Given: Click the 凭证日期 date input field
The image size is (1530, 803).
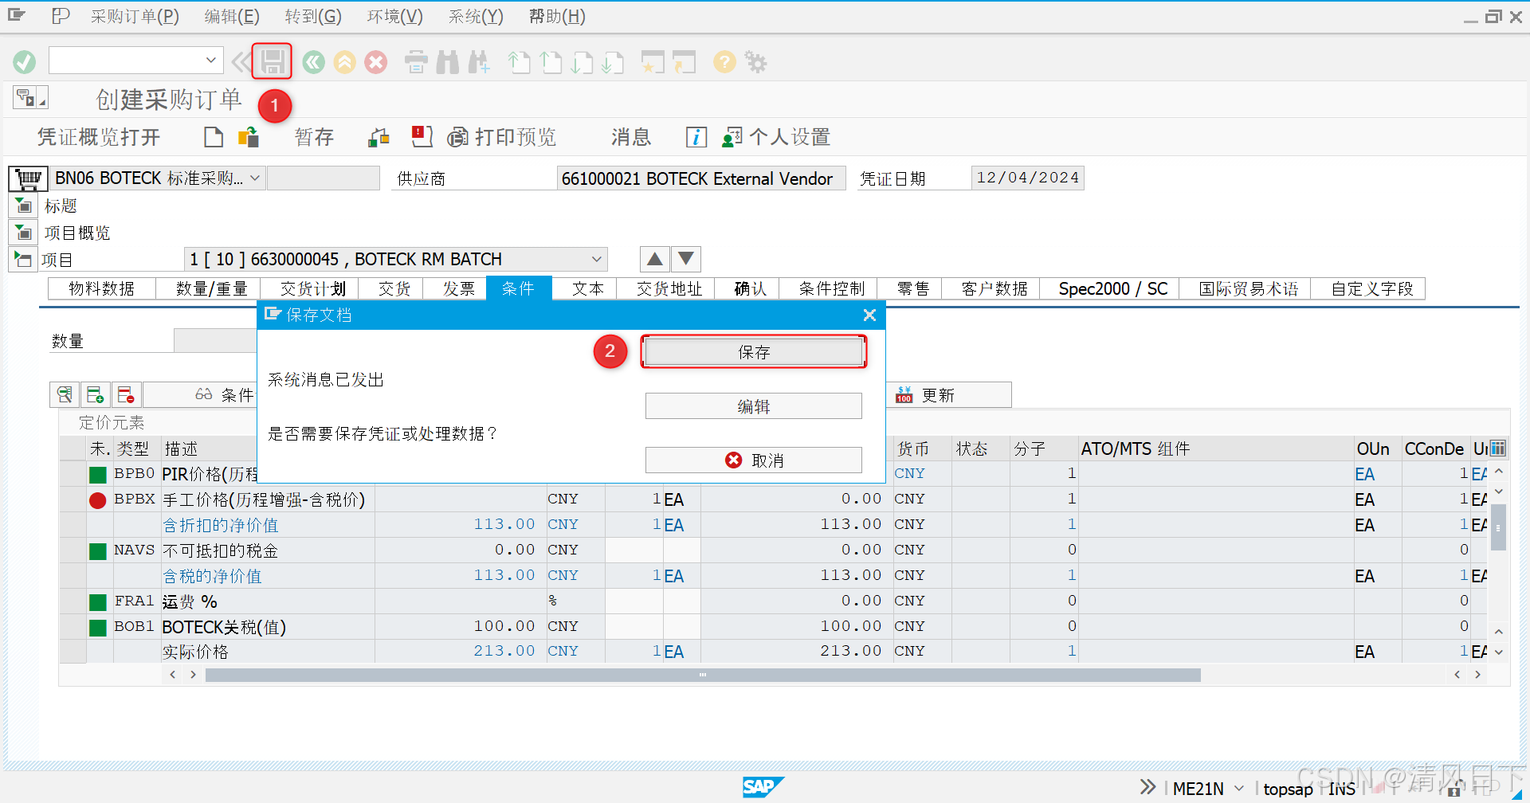Looking at the screenshot, I should (1027, 178).
